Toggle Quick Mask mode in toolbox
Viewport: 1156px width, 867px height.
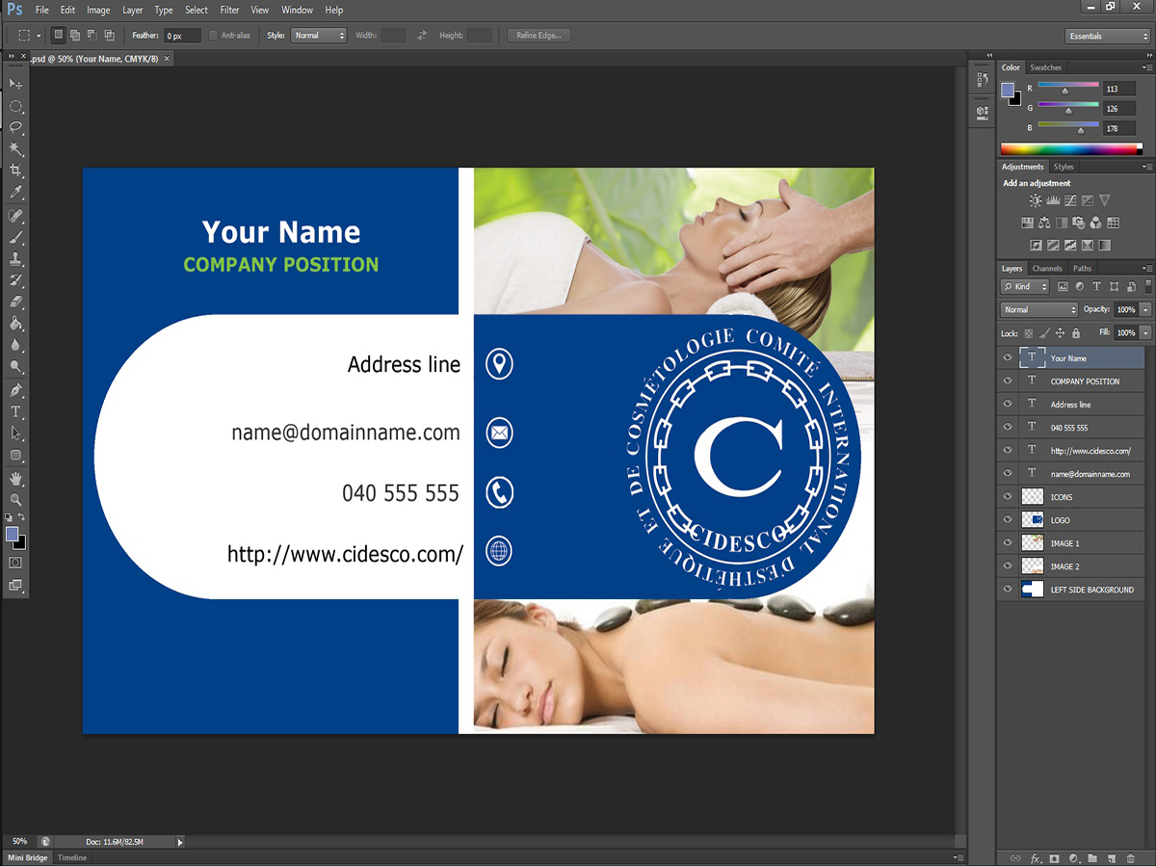tap(15, 563)
